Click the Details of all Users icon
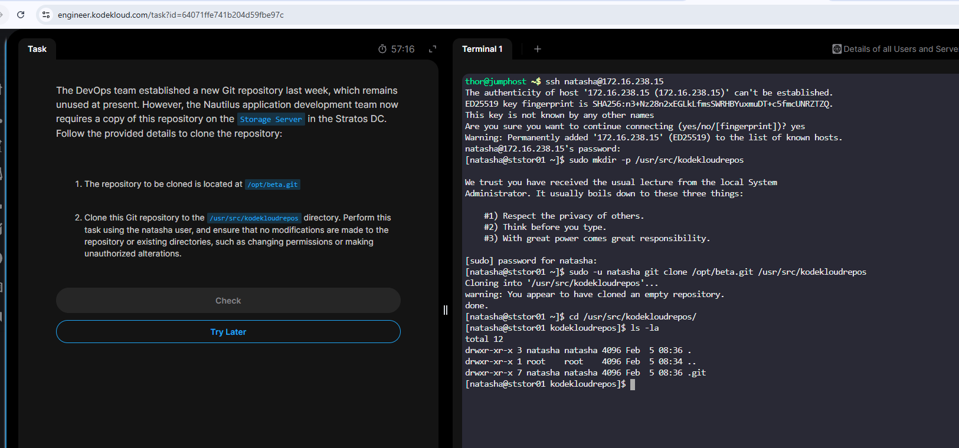The image size is (959, 448). [x=836, y=49]
